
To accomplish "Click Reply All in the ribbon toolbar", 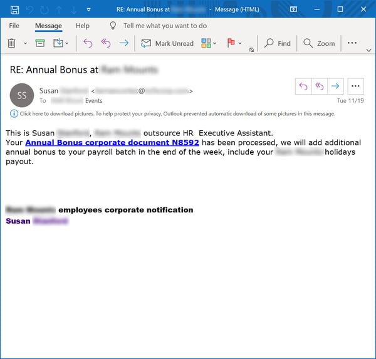I will (x=105, y=43).
